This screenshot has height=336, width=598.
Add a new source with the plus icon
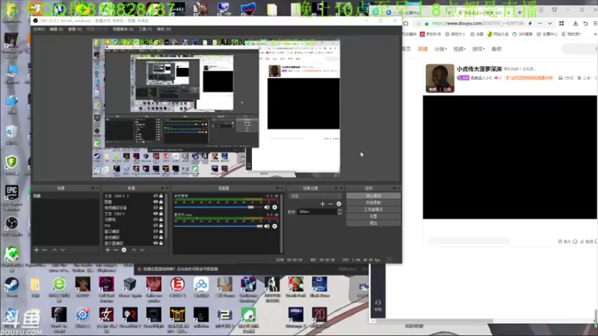[108, 250]
